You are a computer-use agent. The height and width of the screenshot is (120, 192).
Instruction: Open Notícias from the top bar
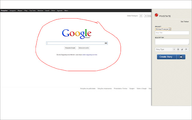coord(40,11)
